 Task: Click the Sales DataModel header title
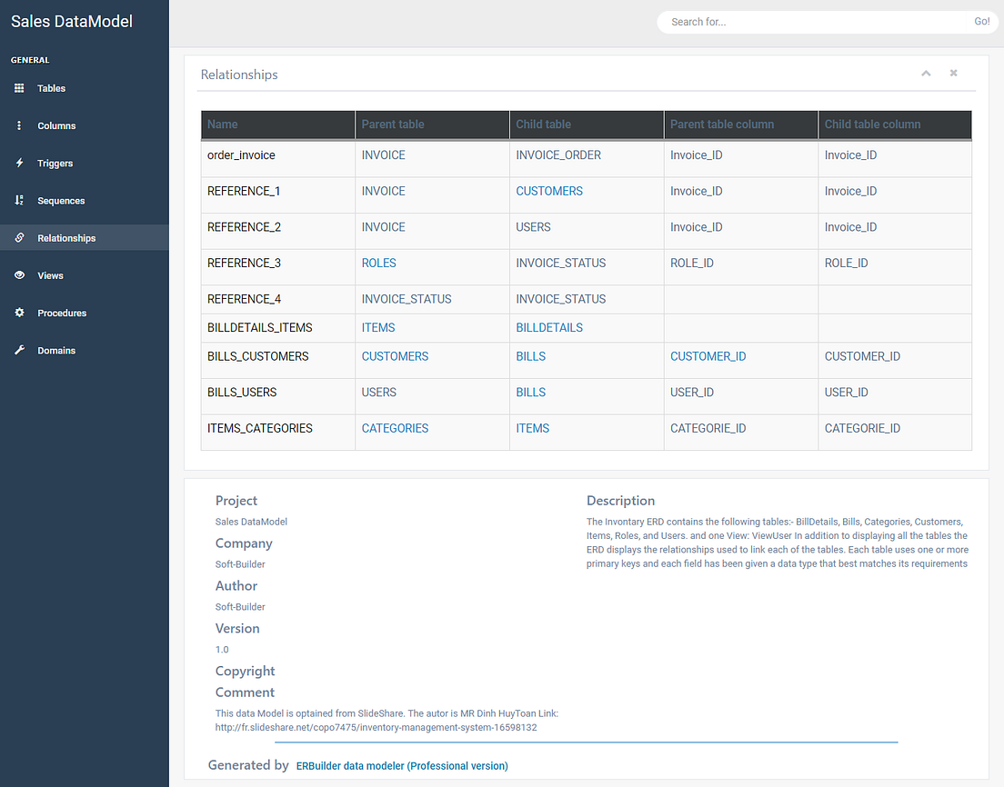[72, 20]
